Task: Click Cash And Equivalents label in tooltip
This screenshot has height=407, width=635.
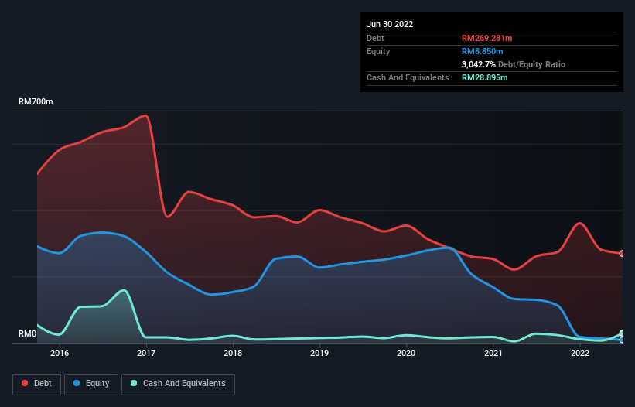Action: tap(408, 77)
